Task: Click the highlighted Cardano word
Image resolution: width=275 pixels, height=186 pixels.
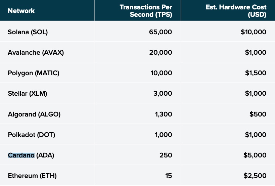Action: click(21, 155)
